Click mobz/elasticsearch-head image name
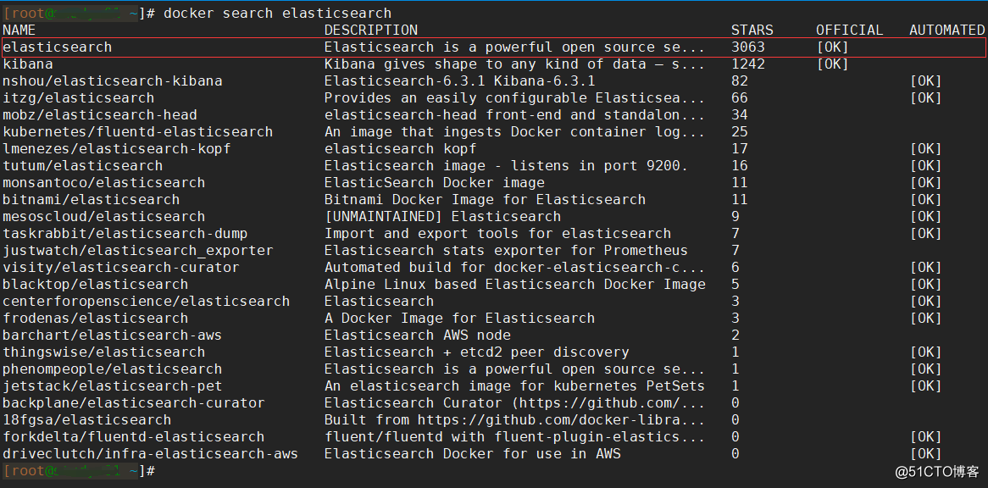The width and height of the screenshot is (988, 488). click(x=100, y=114)
